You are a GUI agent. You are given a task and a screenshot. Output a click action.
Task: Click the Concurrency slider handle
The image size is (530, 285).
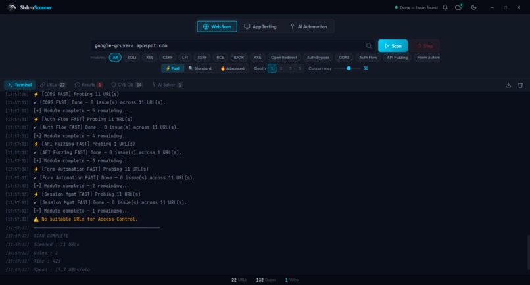tap(349, 68)
